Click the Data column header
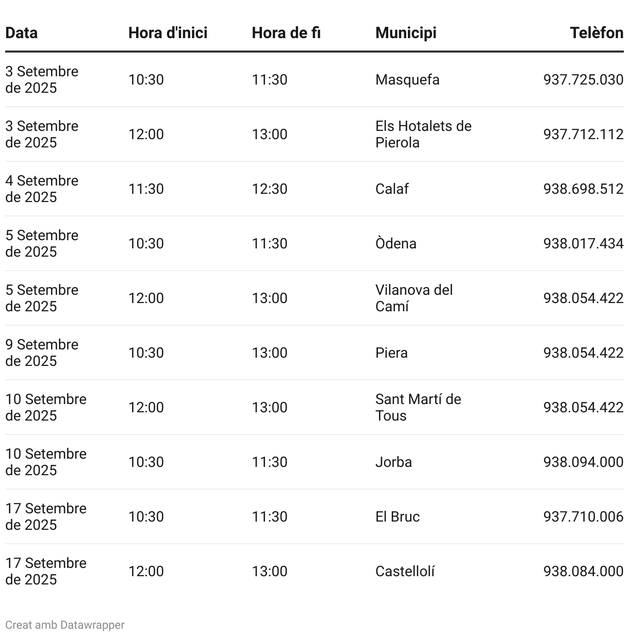 click(22, 33)
